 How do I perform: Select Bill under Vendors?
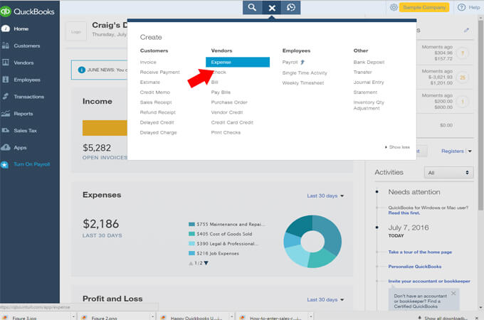click(214, 82)
